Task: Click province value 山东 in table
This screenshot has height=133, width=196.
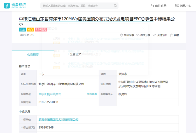Action: [41, 74]
